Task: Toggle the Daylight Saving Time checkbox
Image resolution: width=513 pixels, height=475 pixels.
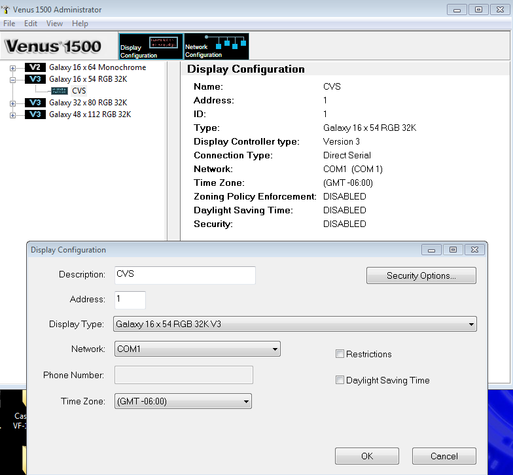Action: (x=340, y=380)
